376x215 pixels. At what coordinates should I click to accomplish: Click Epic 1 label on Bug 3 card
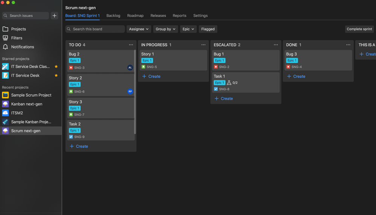[292, 61]
